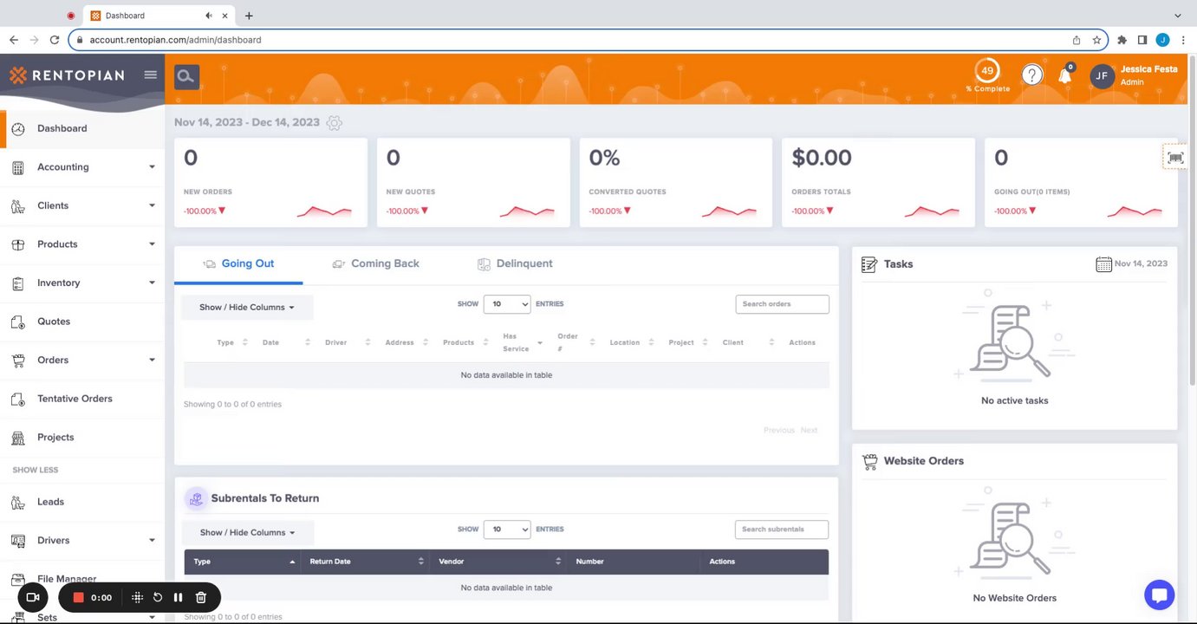Viewport: 1197px width, 624px height.
Task: Click the Search orders field
Action: pyautogui.click(x=783, y=304)
